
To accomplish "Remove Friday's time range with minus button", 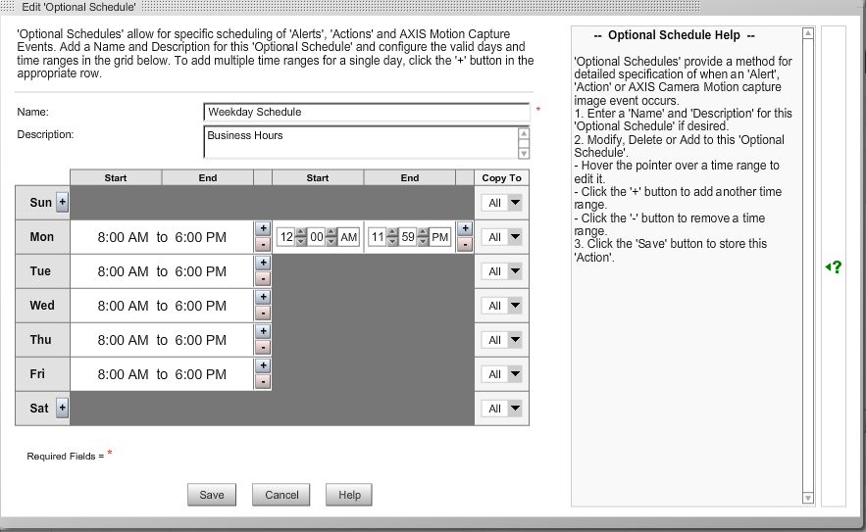I will (x=262, y=381).
